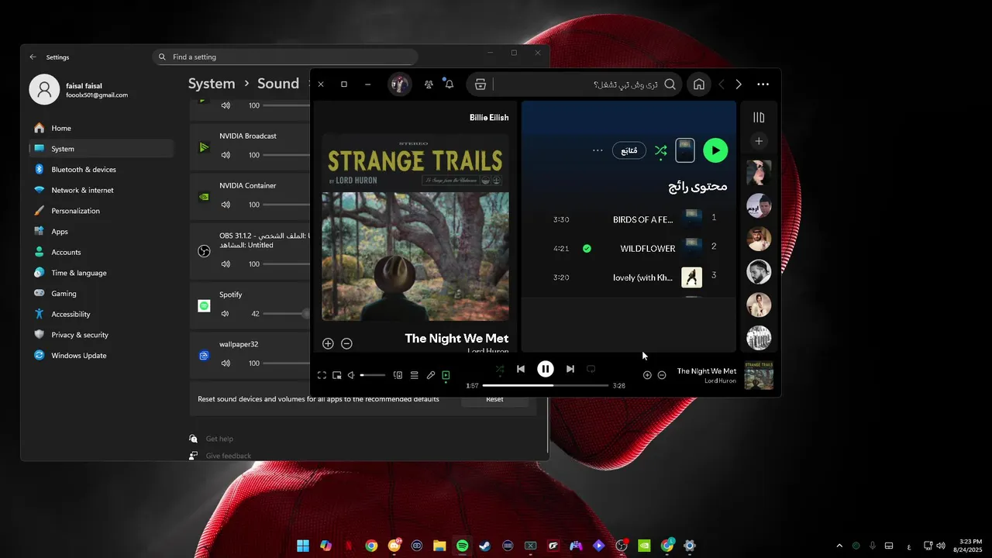
Task: Enable shuffle on the artist page
Action: 660,151
